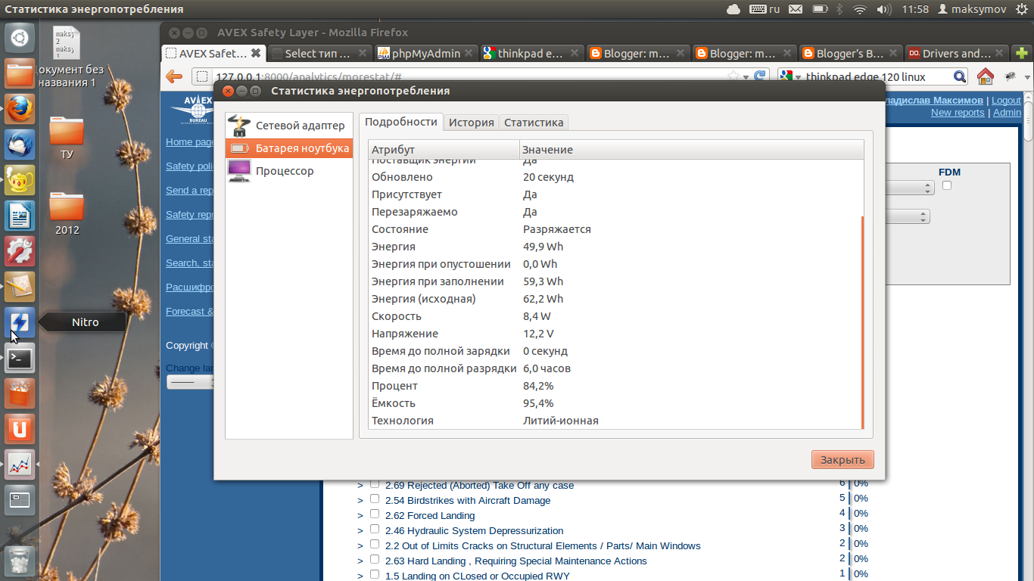Viewport: 1034px width, 581px height.
Task: Bookmark this page with the star icon
Action: click(x=733, y=76)
